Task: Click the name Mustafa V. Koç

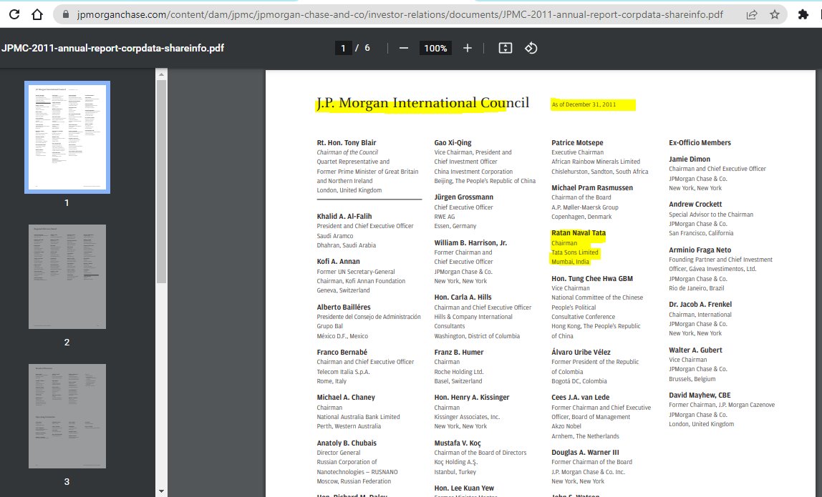Action: pos(457,443)
